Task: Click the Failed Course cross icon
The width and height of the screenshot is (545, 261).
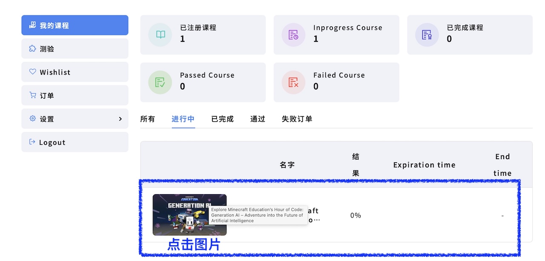Action: point(293,83)
